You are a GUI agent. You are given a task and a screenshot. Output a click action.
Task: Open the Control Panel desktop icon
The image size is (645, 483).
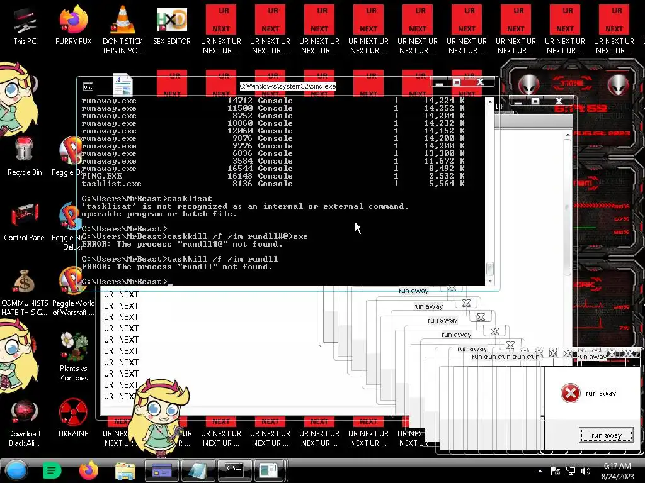pyautogui.click(x=25, y=222)
